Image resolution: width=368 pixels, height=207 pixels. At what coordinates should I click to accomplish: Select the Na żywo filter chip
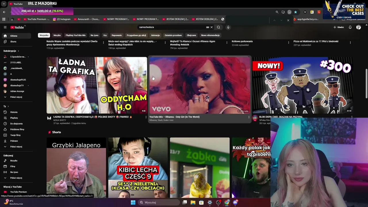(94, 35)
